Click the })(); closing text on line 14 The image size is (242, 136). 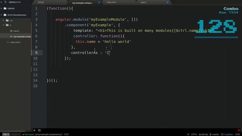tap(52, 80)
